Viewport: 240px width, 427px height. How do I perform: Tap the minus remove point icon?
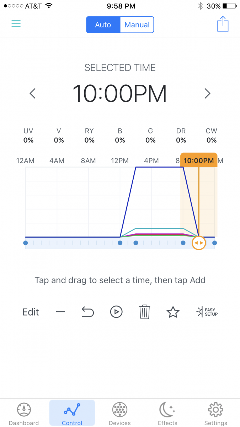point(60,312)
